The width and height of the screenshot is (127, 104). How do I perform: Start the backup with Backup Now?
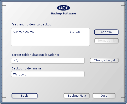pyautogui.click(x=77, y=96)
